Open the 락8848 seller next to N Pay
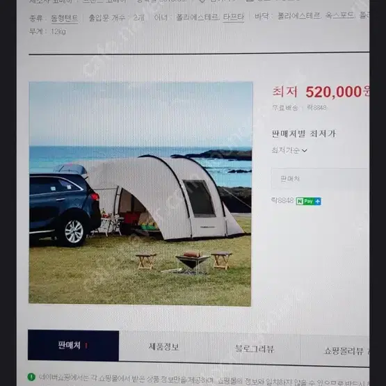 point(282,200)
